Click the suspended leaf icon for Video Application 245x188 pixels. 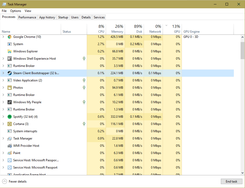coord(84,80)
